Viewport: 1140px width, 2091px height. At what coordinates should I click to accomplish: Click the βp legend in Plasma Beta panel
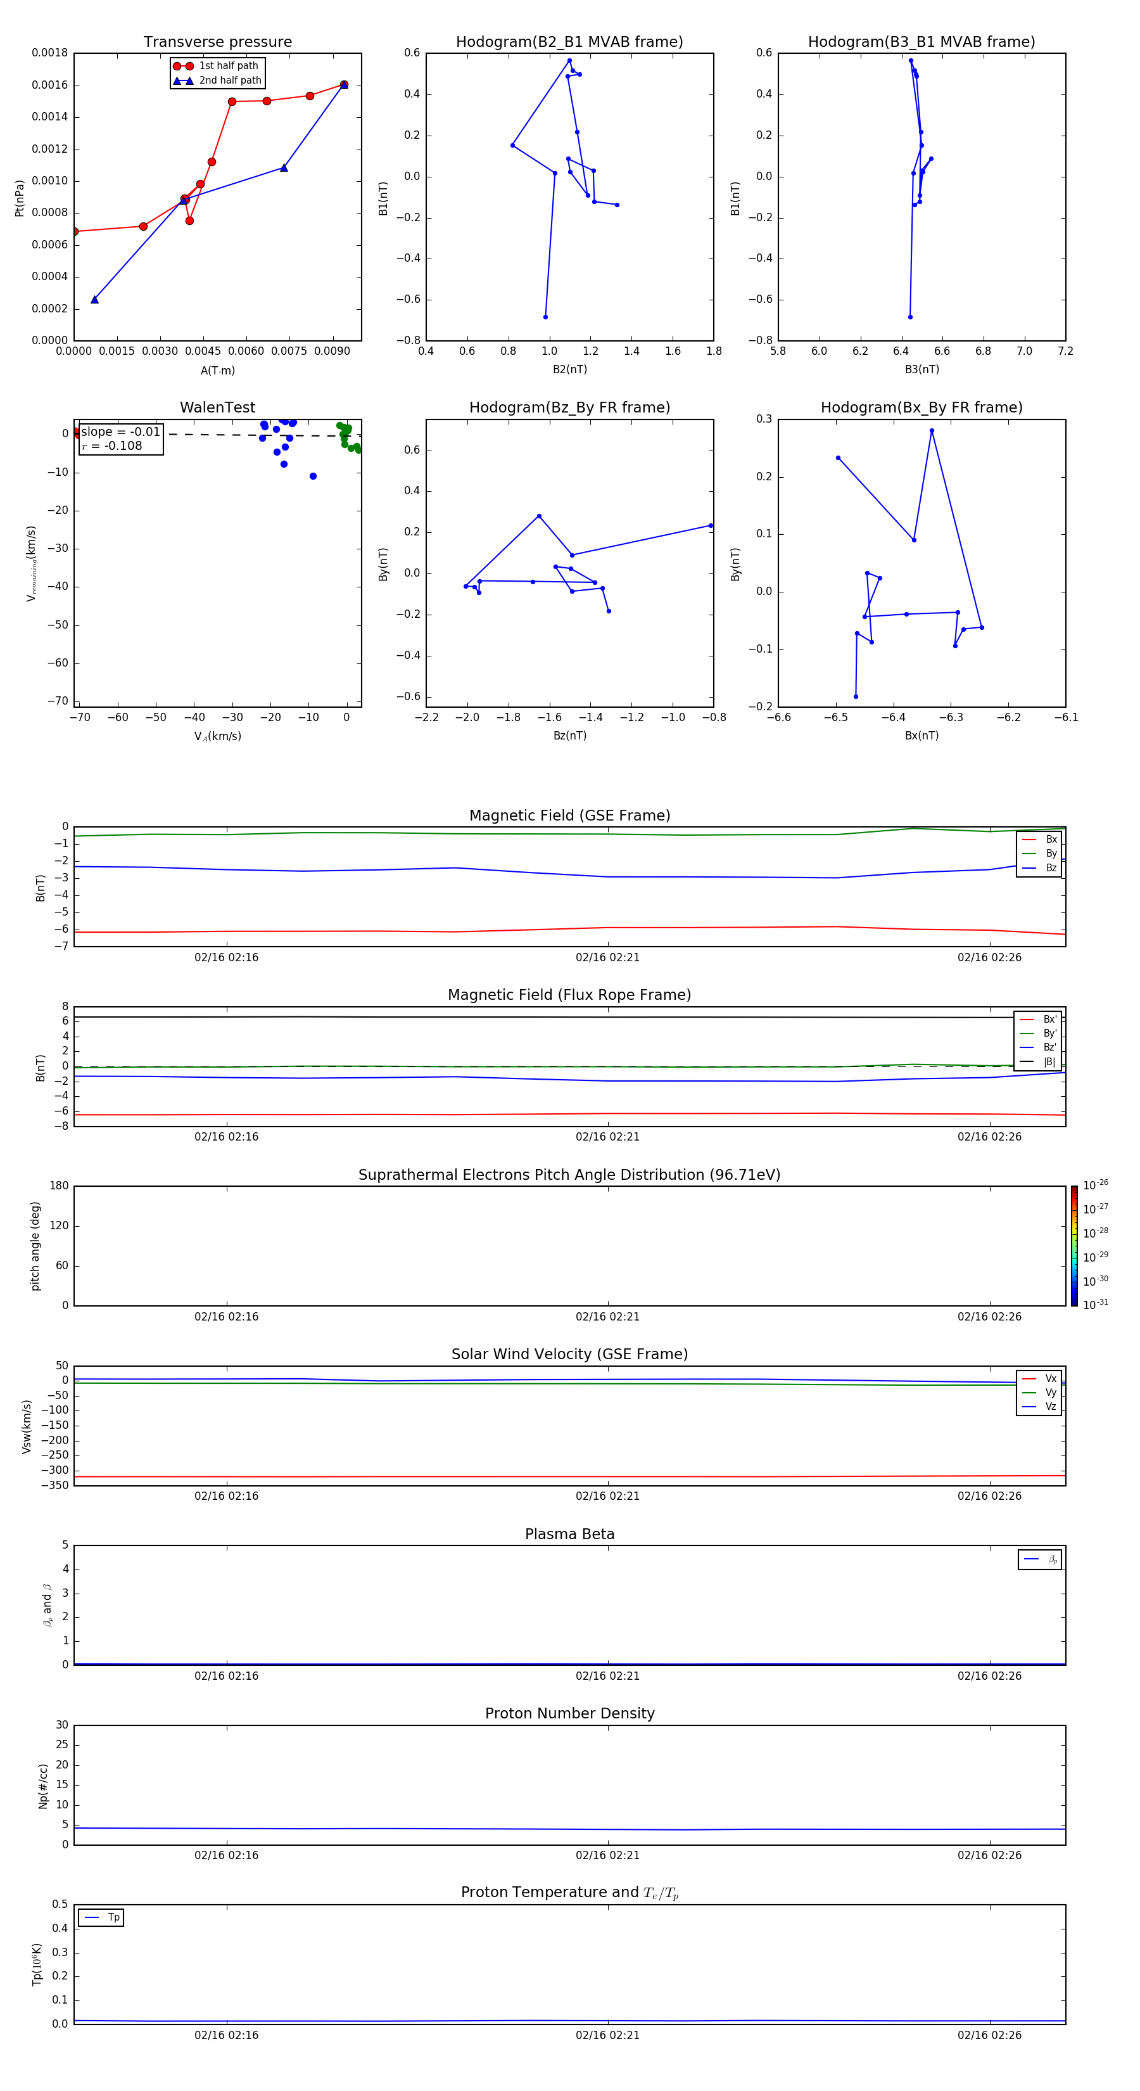(x=1040, y=1559)
